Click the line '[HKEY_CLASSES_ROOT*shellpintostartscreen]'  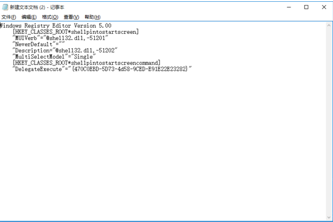click(x=76, y=32)
